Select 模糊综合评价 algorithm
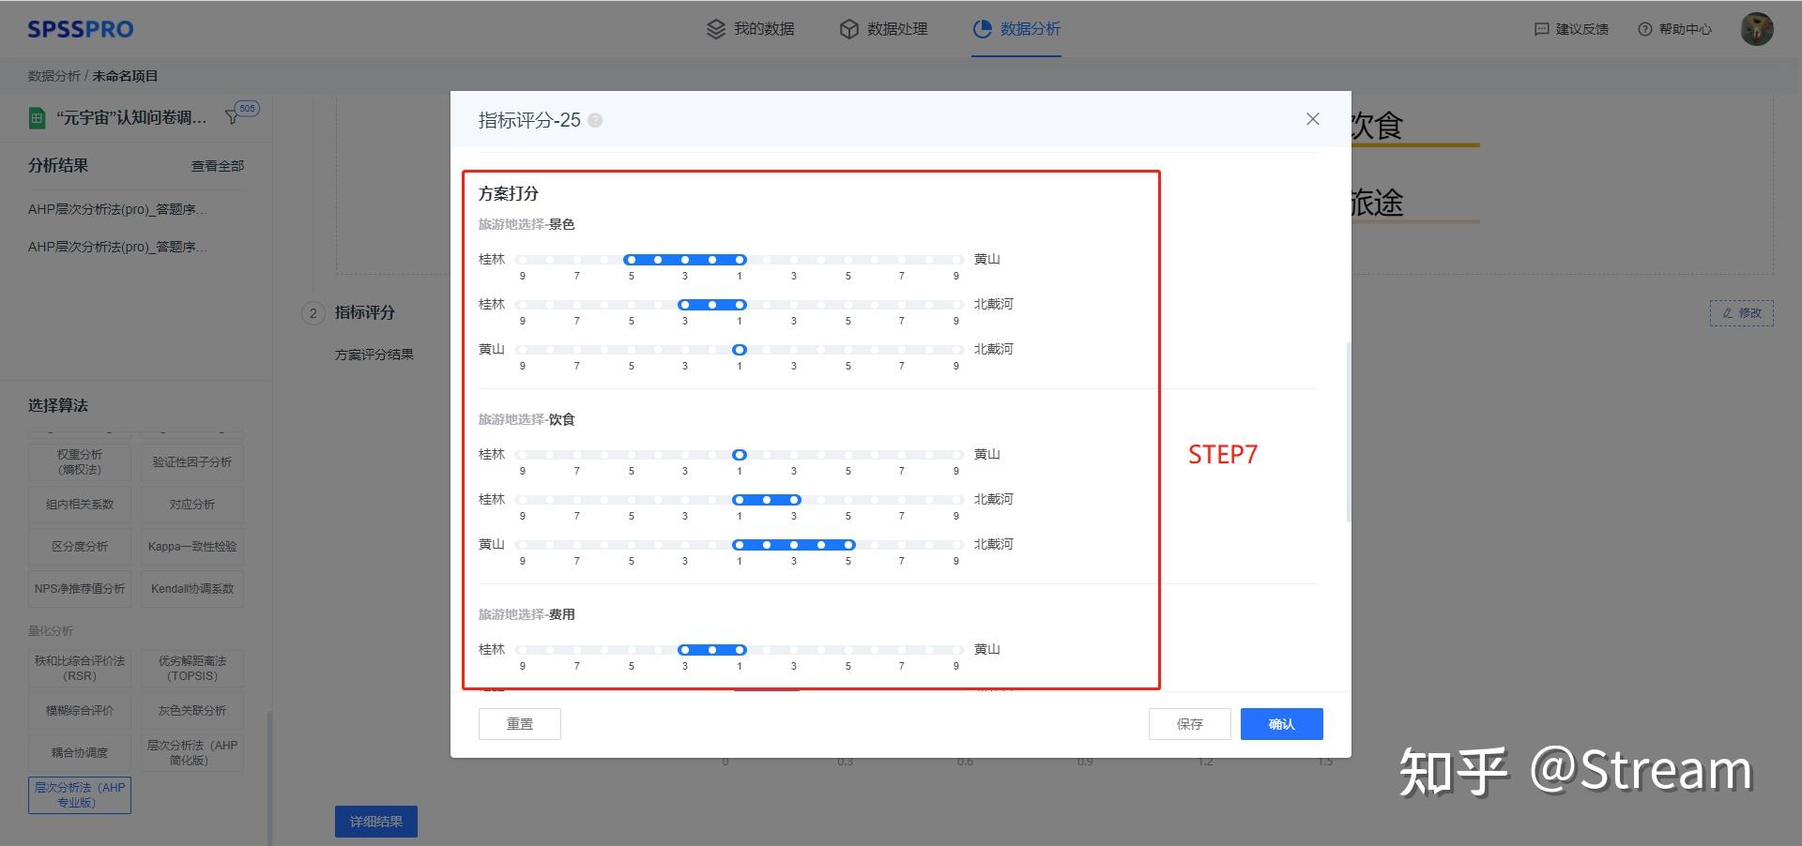 click(80, 710)
